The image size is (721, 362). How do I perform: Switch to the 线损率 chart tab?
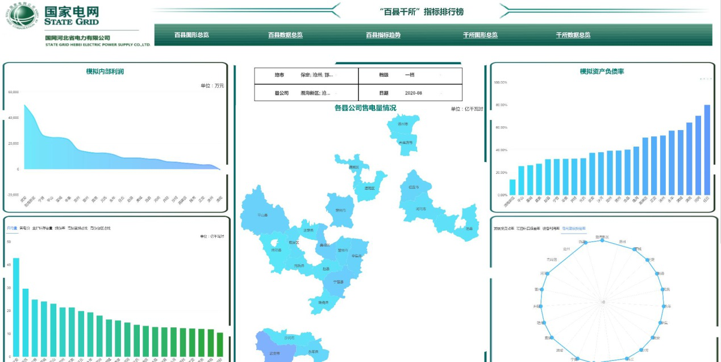click(x=60, y=228)
